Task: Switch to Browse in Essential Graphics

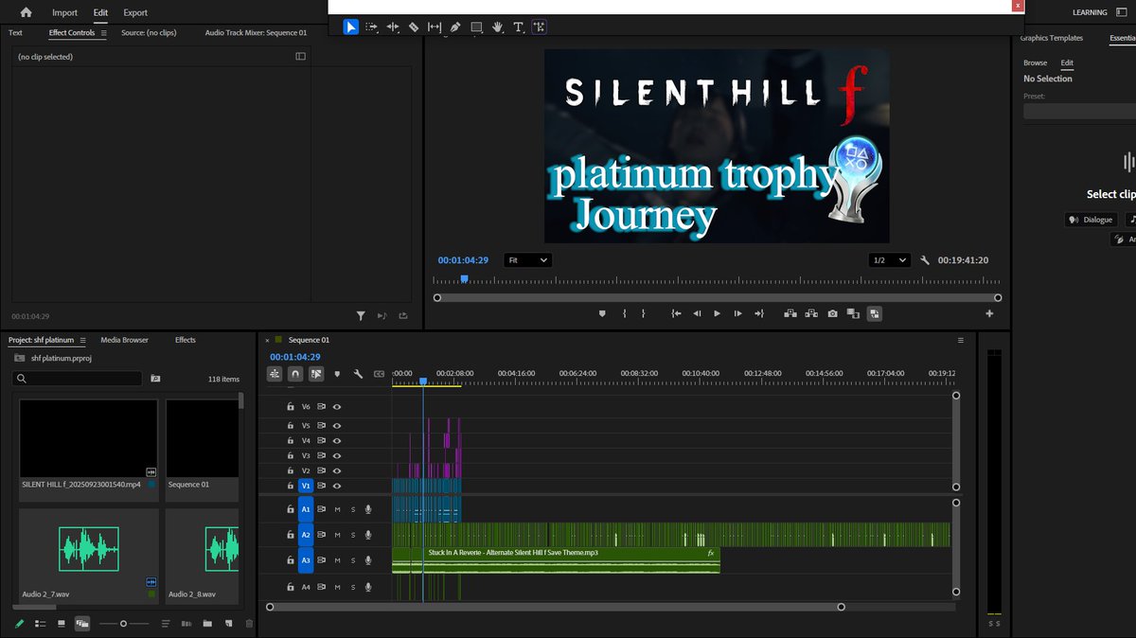Action: pos(1035,62)
